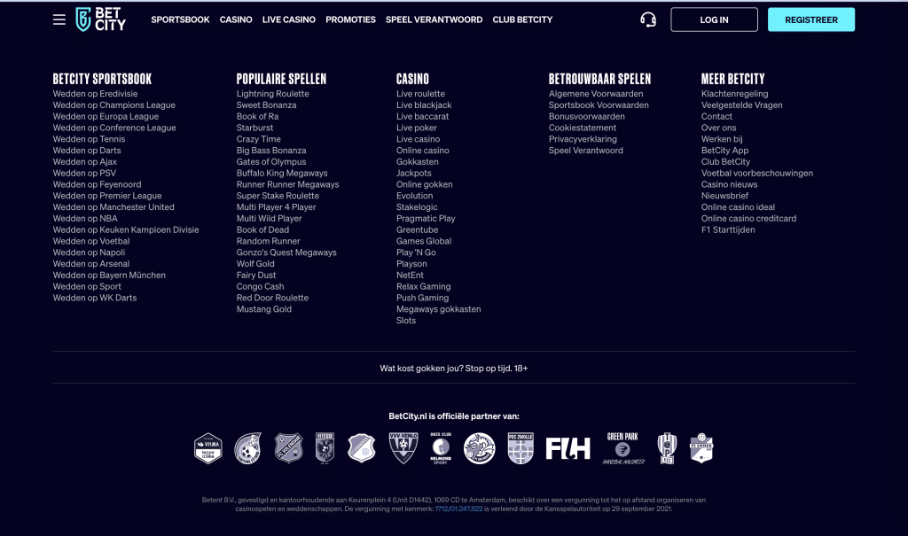Go to Live Casino in navigation
This screenshot has width=908, height=536.
pyautogui.click(x=289, y=19)
